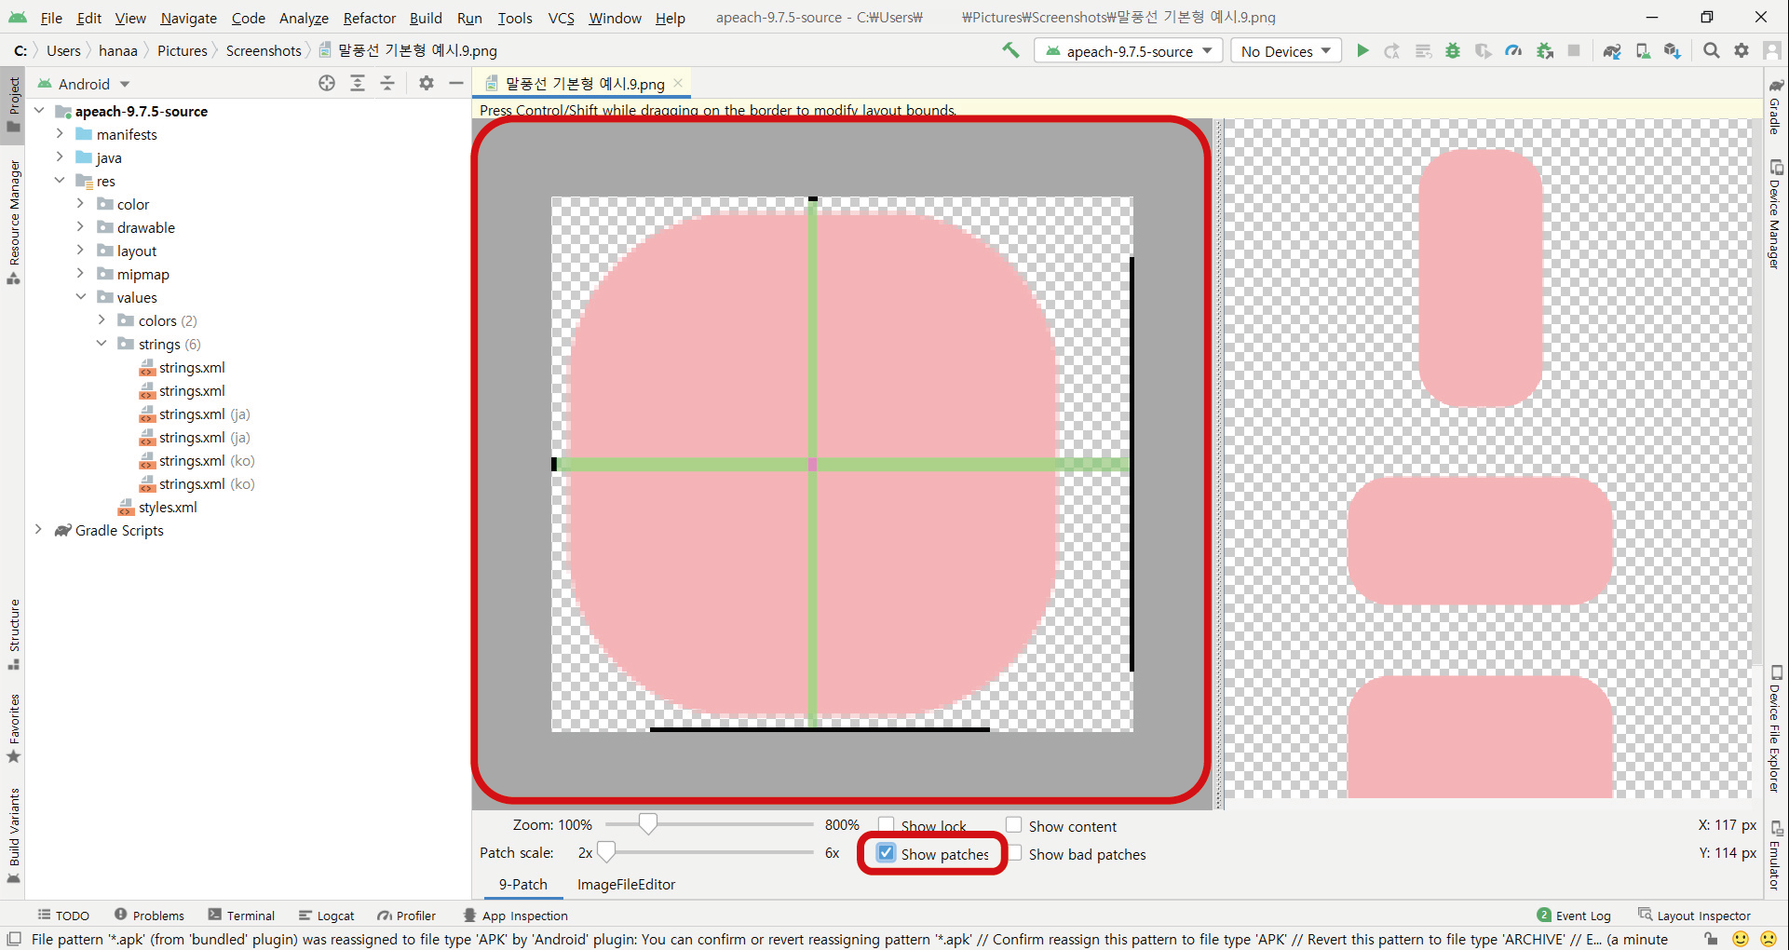
Task: Open the VCS menu
Action: [561, 18]
